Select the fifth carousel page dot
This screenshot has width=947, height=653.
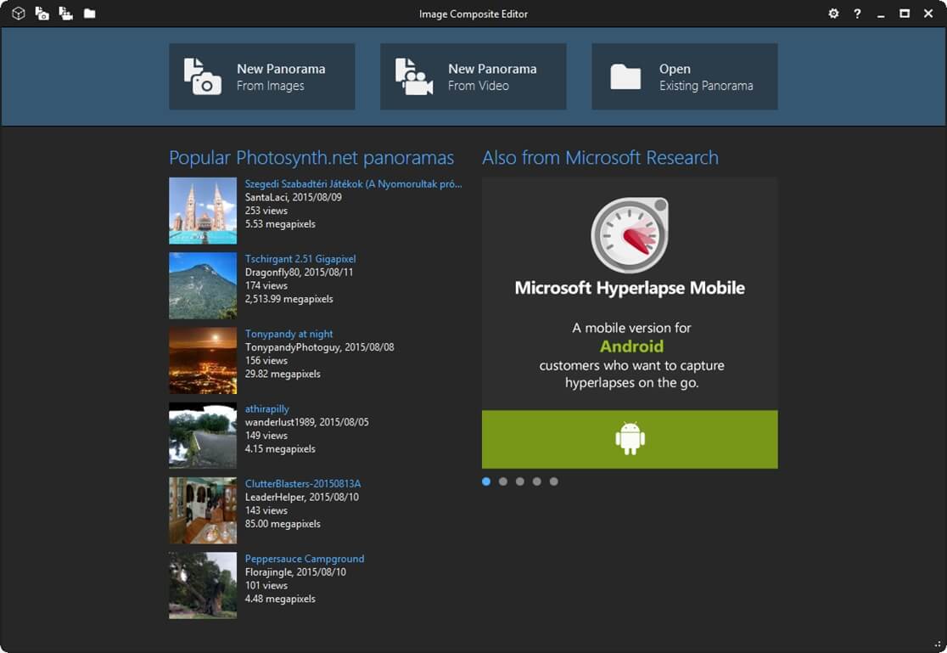click(x=554, y=481)
